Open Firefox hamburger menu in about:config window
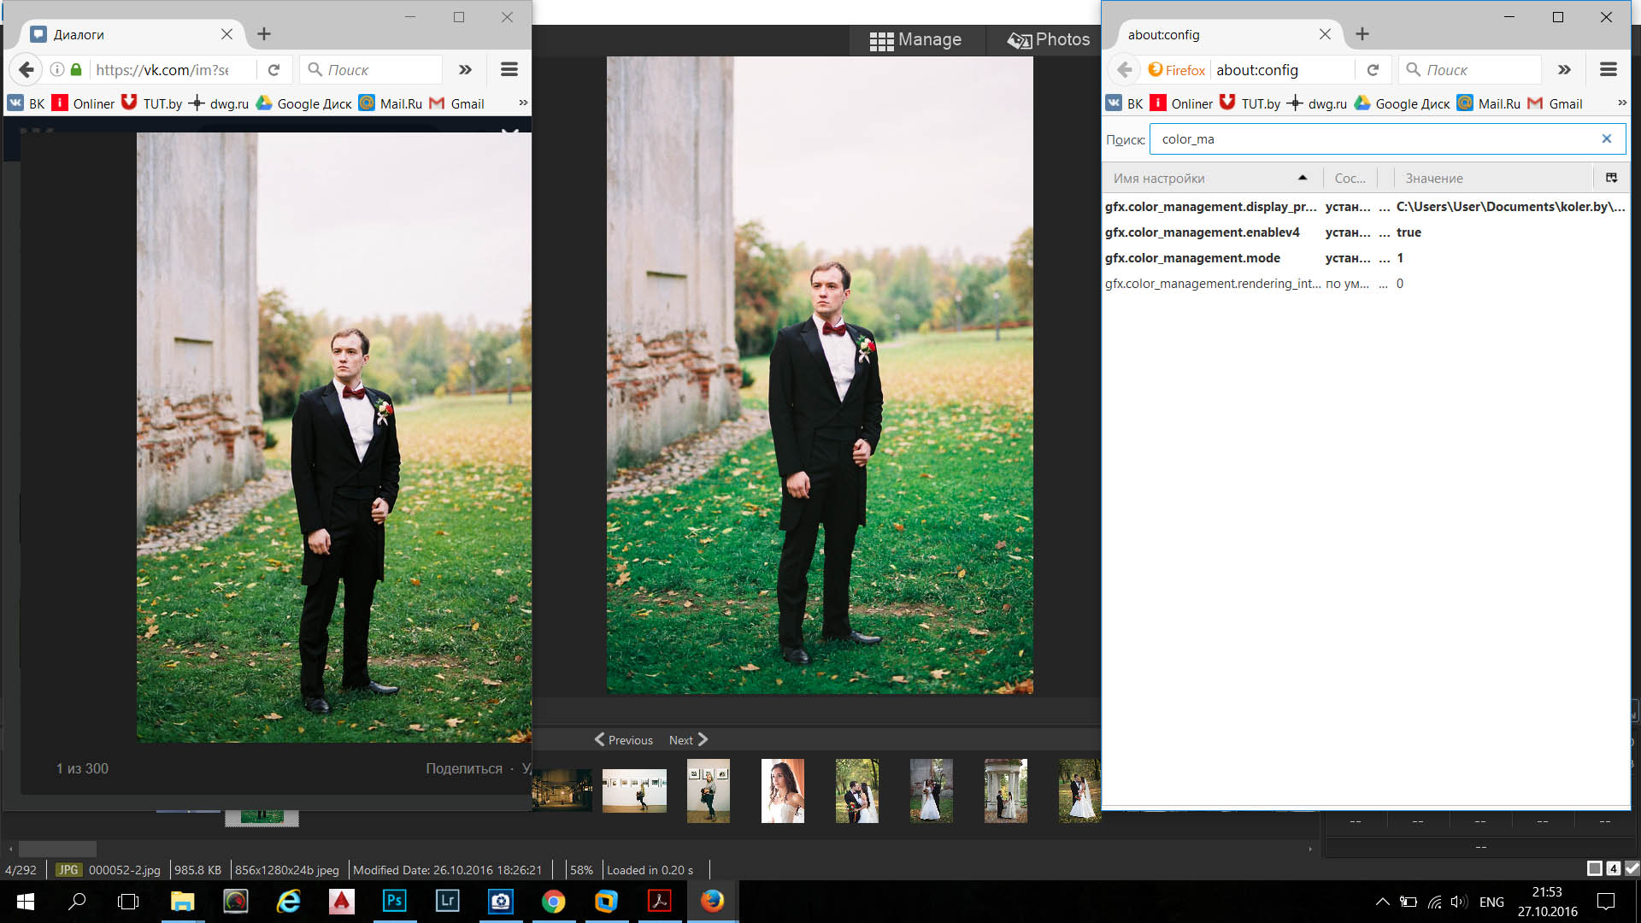 [1608, 70]
